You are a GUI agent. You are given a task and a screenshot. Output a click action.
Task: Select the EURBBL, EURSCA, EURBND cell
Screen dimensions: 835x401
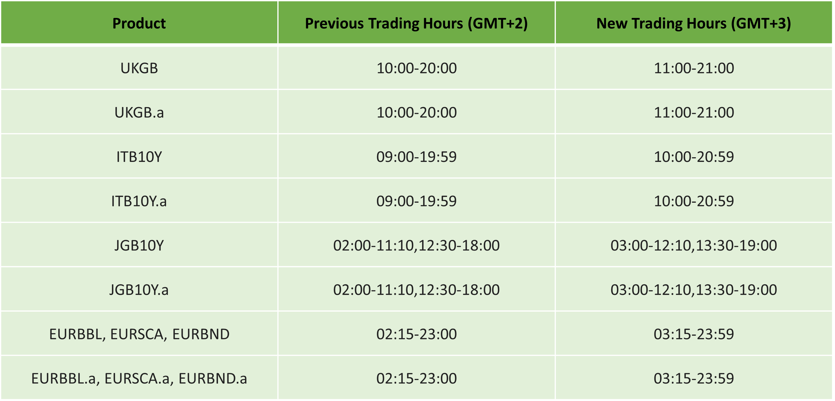point(139,334)
